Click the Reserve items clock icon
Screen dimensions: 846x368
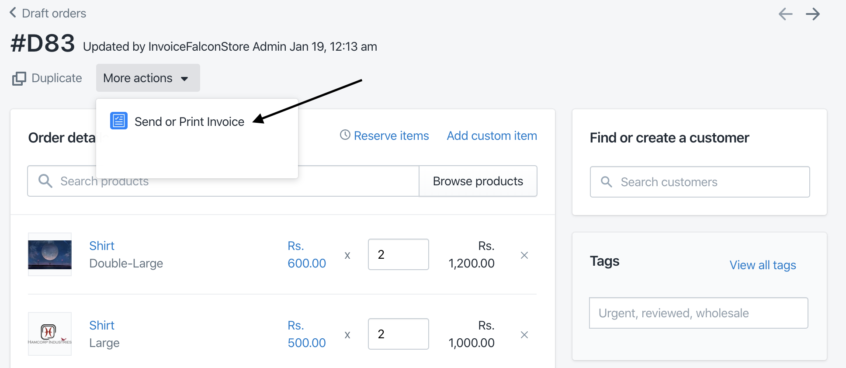point(345,135)
